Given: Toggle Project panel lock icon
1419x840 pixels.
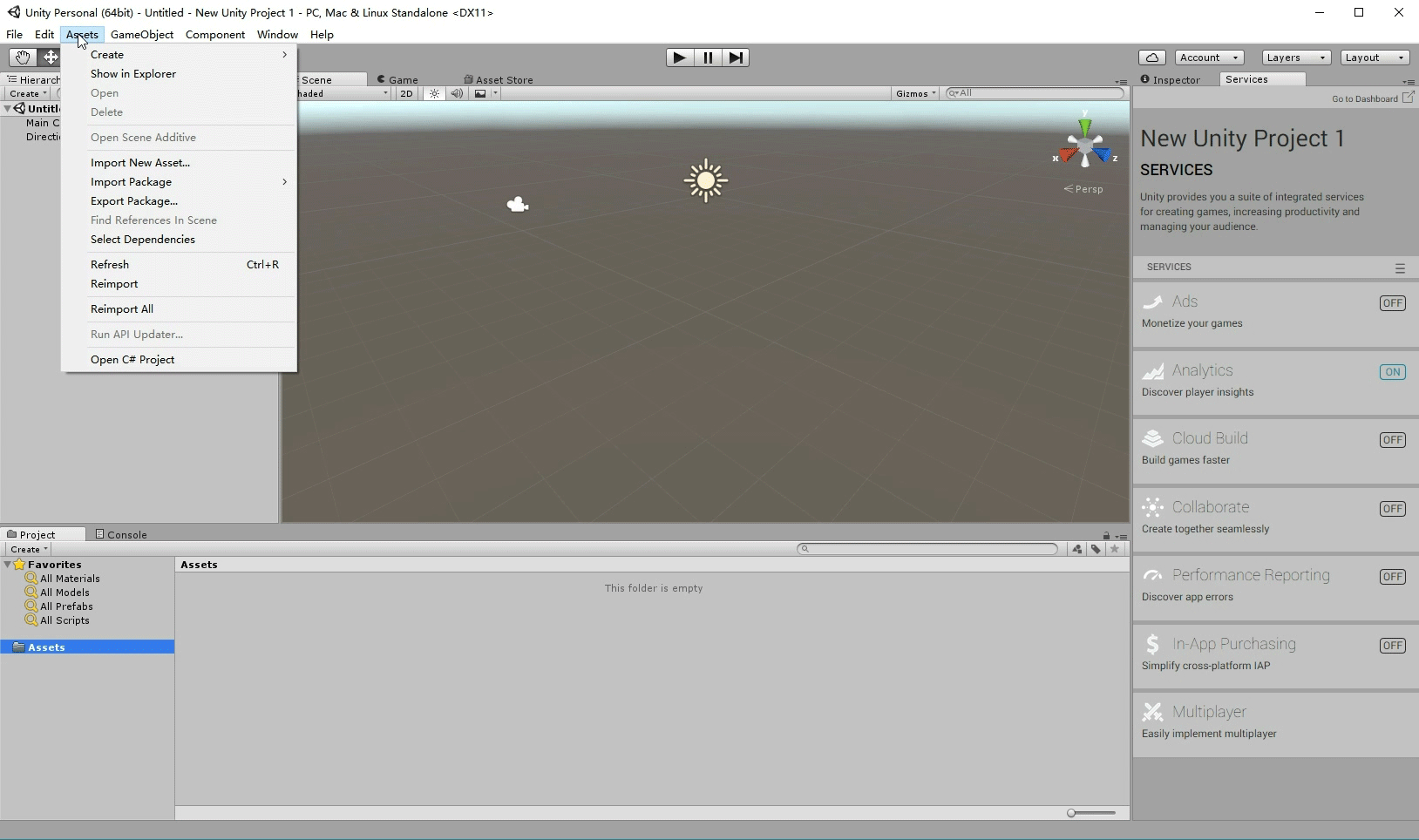Looking at the screenshot, I should (1106, 536).
